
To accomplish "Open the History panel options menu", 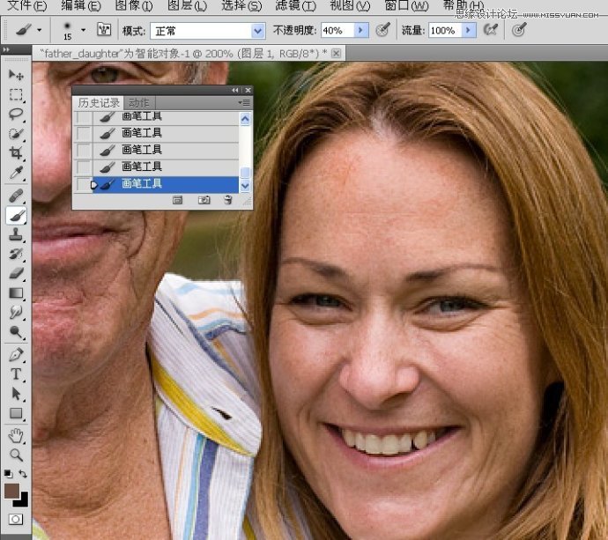I will click(244, 103).
